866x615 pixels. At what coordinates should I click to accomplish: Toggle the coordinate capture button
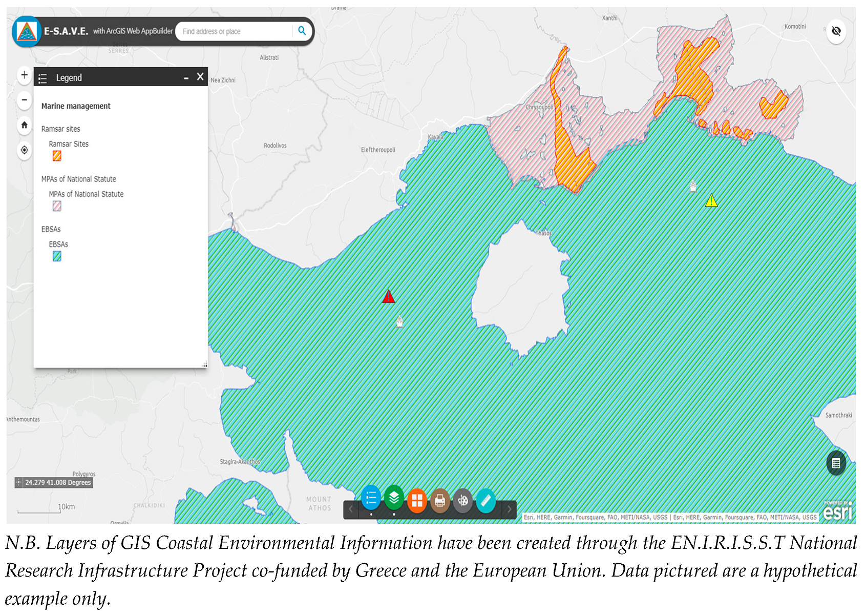pos(19,482)
